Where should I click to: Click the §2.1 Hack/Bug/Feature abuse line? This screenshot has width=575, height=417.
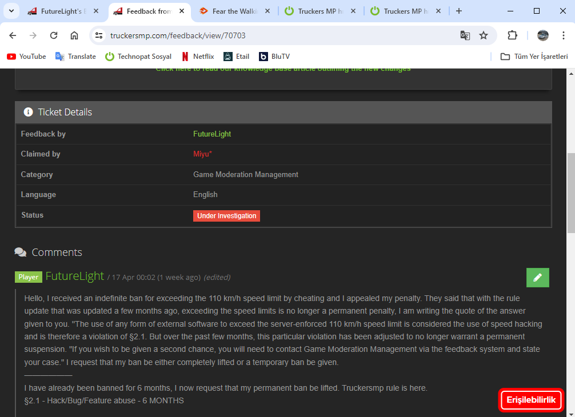(104, 400)
